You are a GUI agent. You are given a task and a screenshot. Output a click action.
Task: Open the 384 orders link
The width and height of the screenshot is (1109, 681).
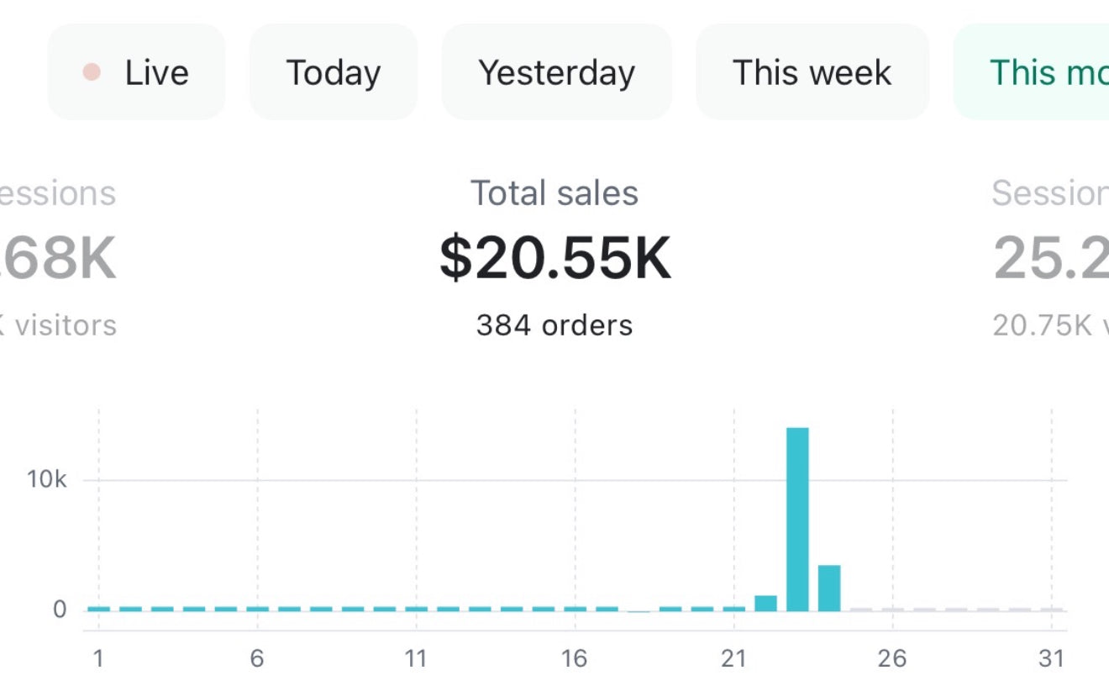coord(554,325)
